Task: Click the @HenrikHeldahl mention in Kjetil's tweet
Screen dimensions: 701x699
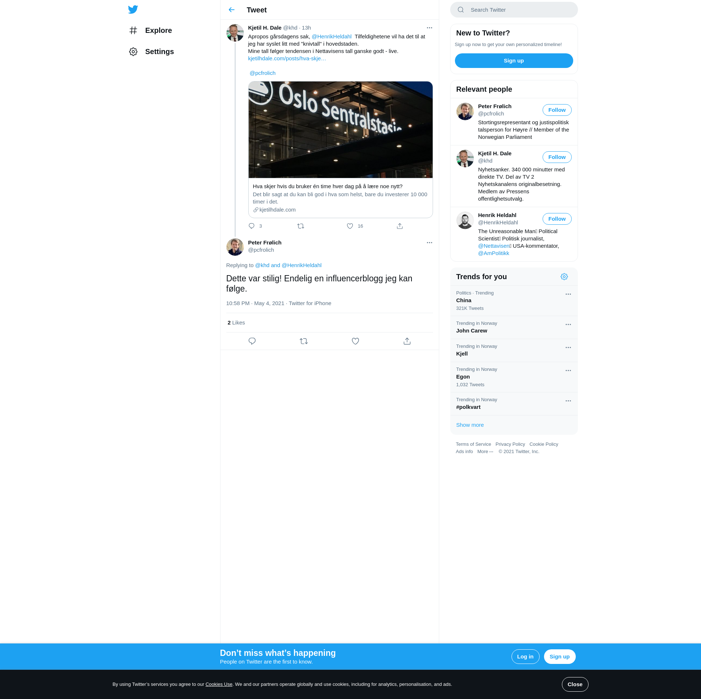Action: [x=332, y=37]
